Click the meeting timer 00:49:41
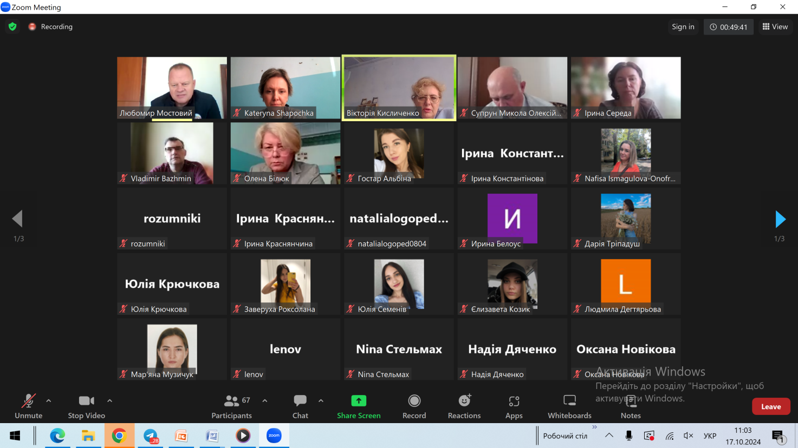798x448 pixels. pos(728,27)
